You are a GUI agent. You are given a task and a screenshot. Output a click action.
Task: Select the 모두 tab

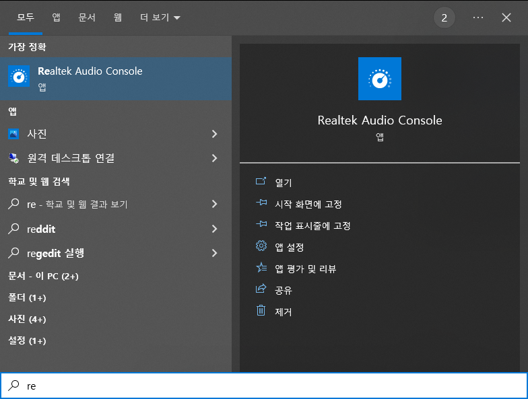click(x=26, y=17)
